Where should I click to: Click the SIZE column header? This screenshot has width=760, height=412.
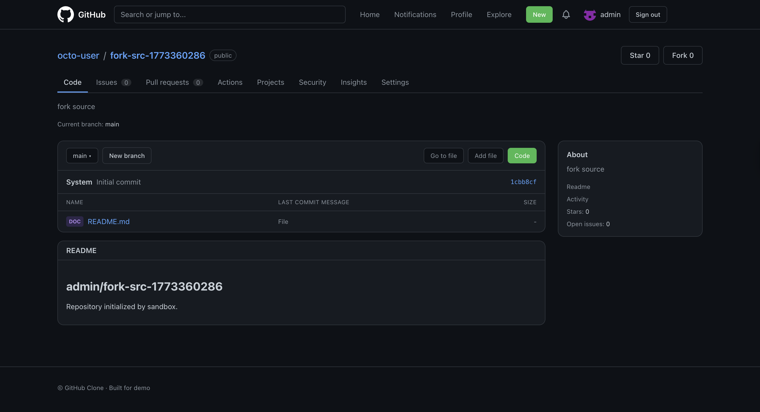coord(530,202)
